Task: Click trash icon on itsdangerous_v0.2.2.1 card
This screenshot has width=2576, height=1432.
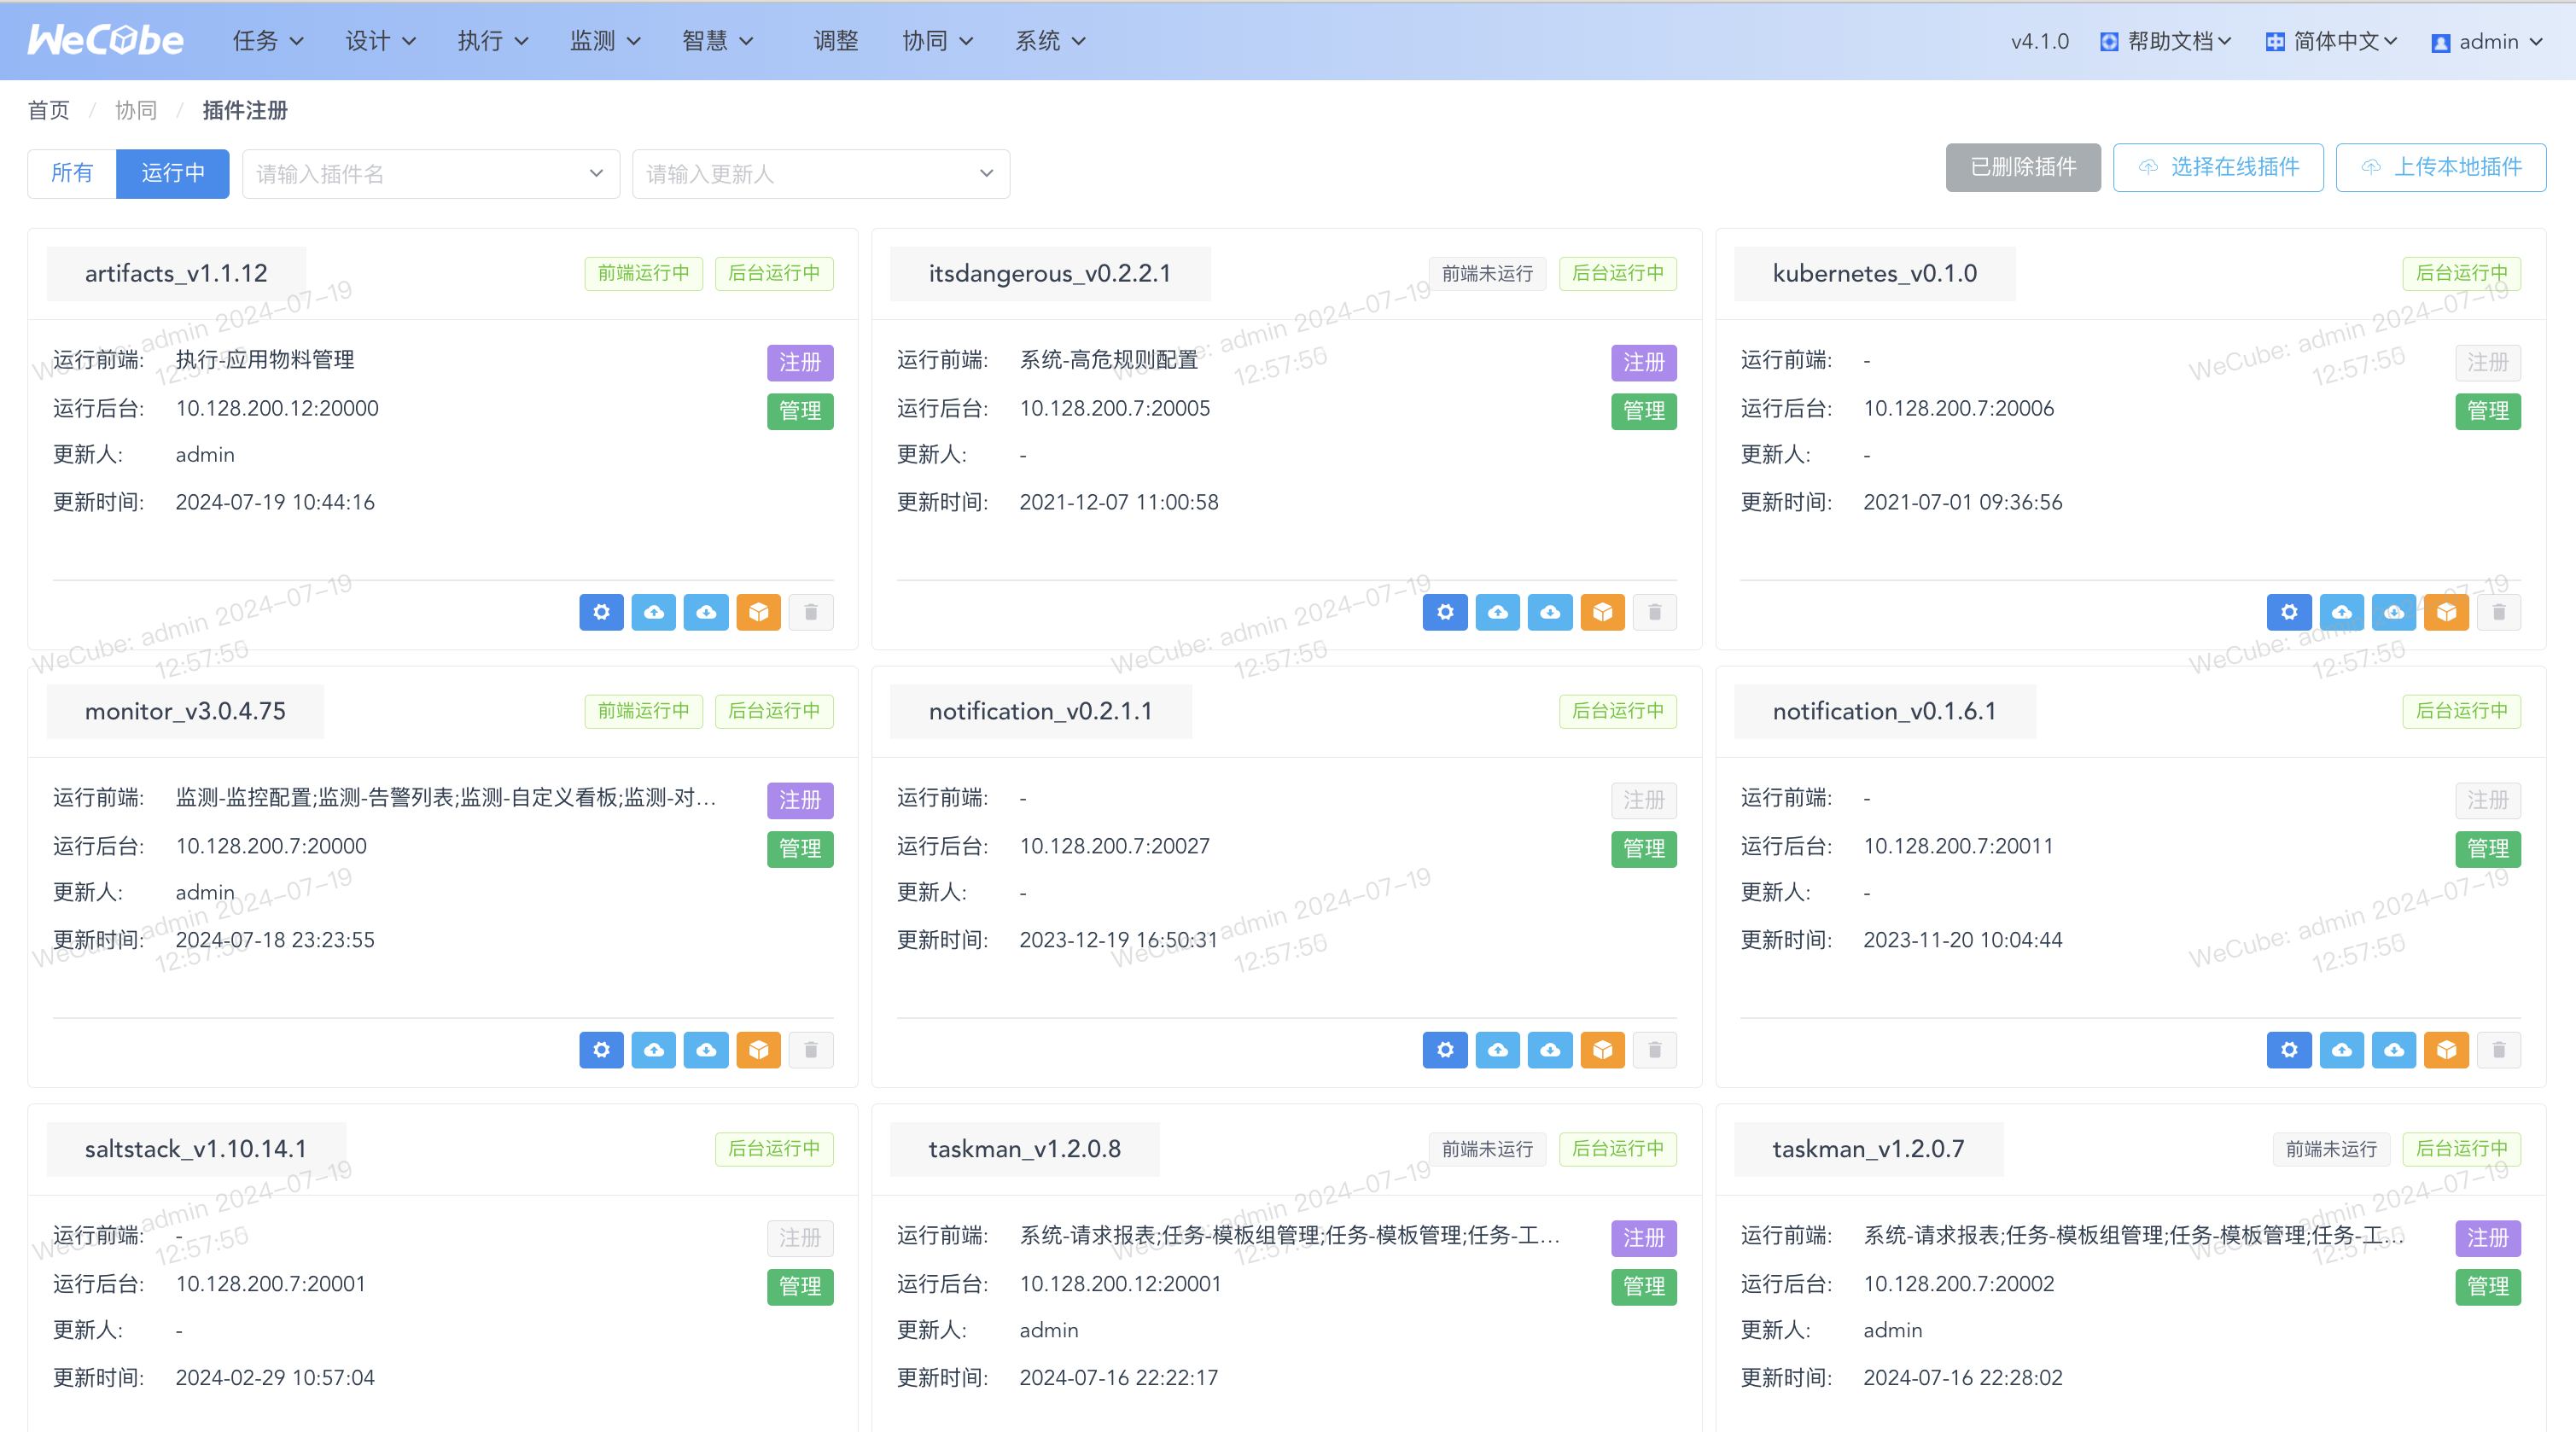Action: coord(1655,612)
